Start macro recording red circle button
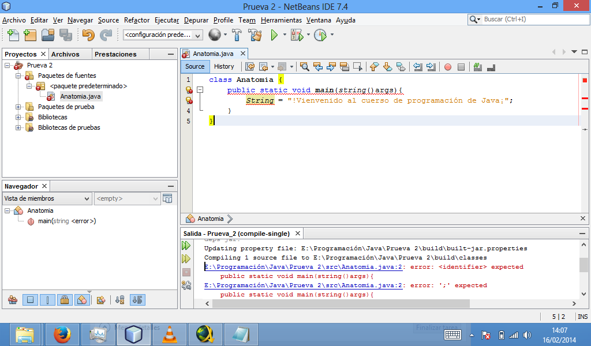Screen dimensions: 591x346 (x=448, y=66)
